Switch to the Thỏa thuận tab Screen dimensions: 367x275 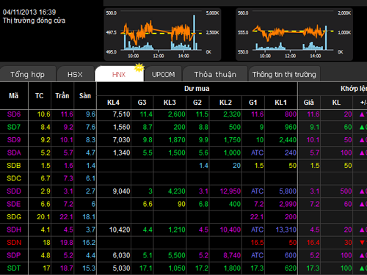[x=215, y=74]
